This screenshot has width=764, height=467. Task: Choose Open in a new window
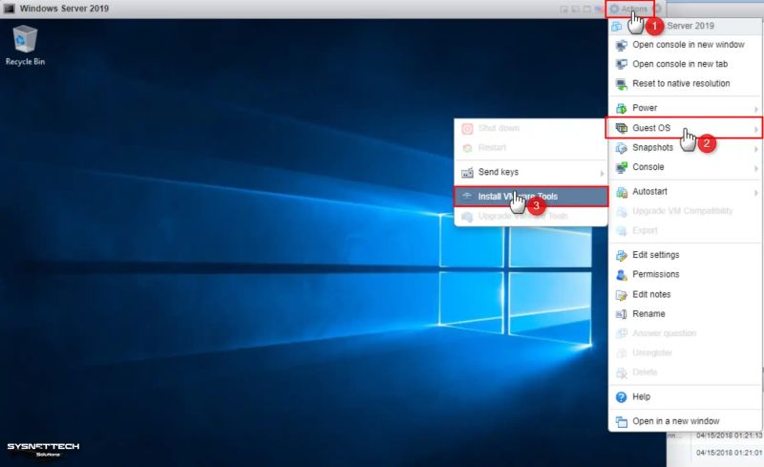point(675,421)
